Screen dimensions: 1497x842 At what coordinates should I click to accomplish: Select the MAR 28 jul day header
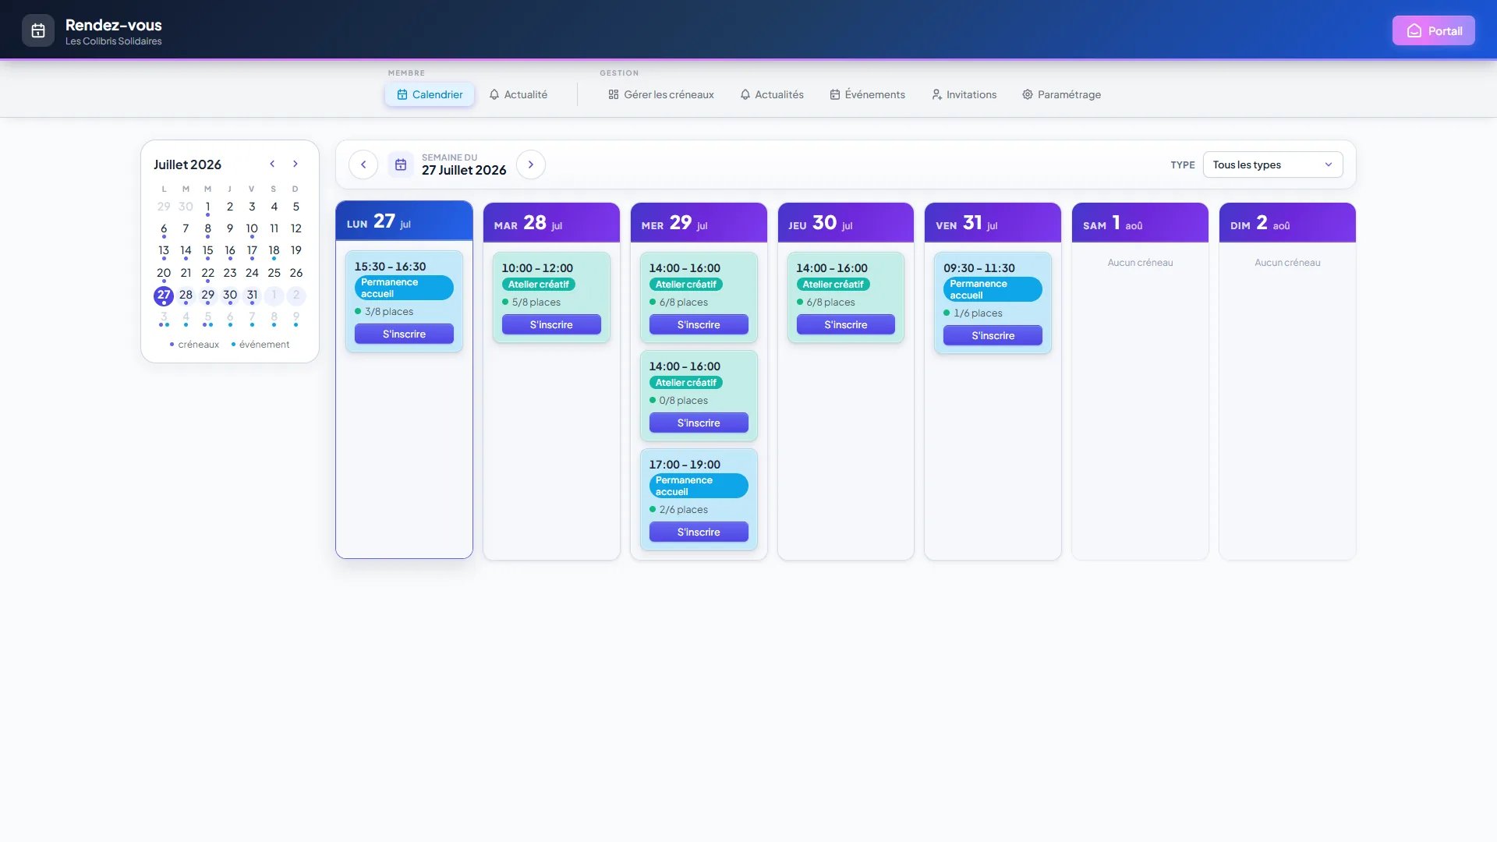[551, 223]
